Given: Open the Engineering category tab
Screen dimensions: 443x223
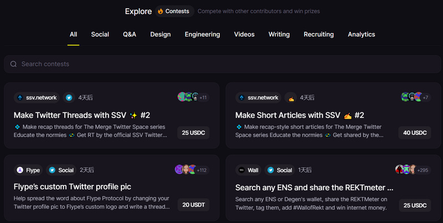Looking at the screenshot, I should (x=202, y=34).
